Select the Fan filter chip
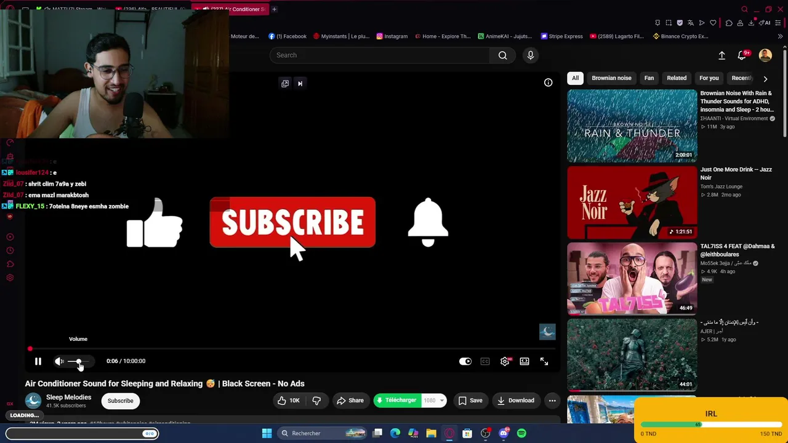 (x=649, y=78)
